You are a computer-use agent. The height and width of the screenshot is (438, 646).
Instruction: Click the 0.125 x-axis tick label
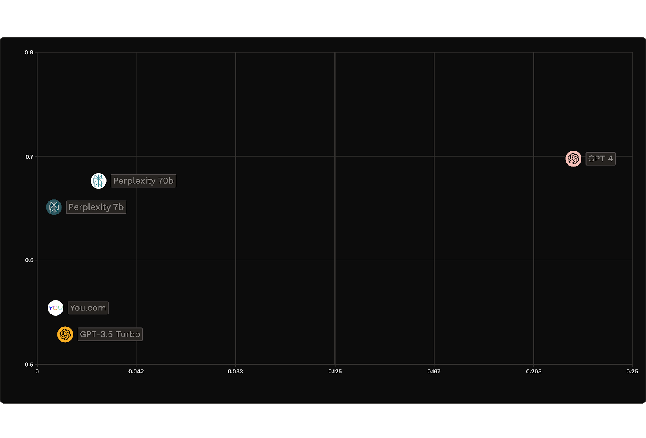(x=335, y=371)
